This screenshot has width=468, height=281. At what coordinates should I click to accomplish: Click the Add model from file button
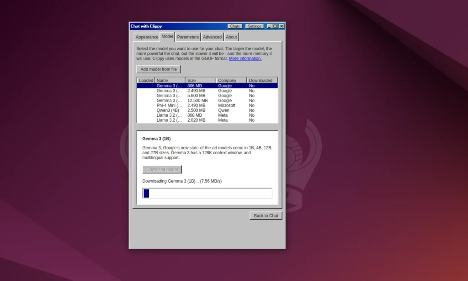coord(159,70)
